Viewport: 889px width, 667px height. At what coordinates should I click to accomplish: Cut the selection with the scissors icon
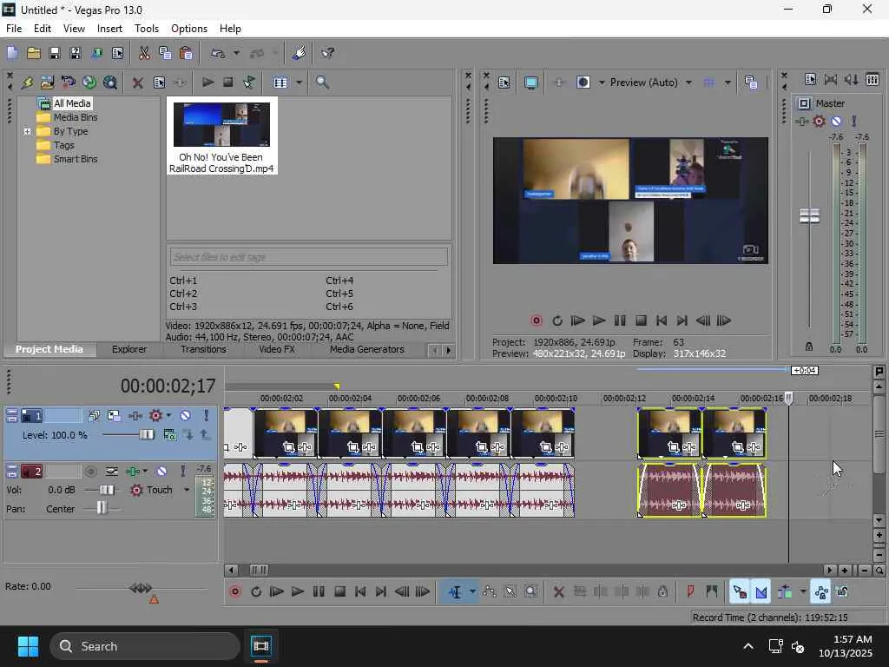point(145,53)
